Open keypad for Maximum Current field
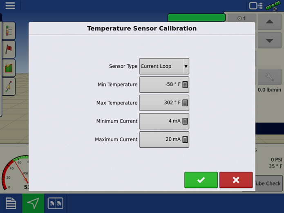The image size is (284, 213). tap(185, 139)
